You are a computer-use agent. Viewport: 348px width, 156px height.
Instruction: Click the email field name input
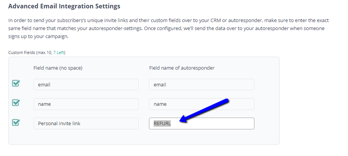[x=86, y=84]
